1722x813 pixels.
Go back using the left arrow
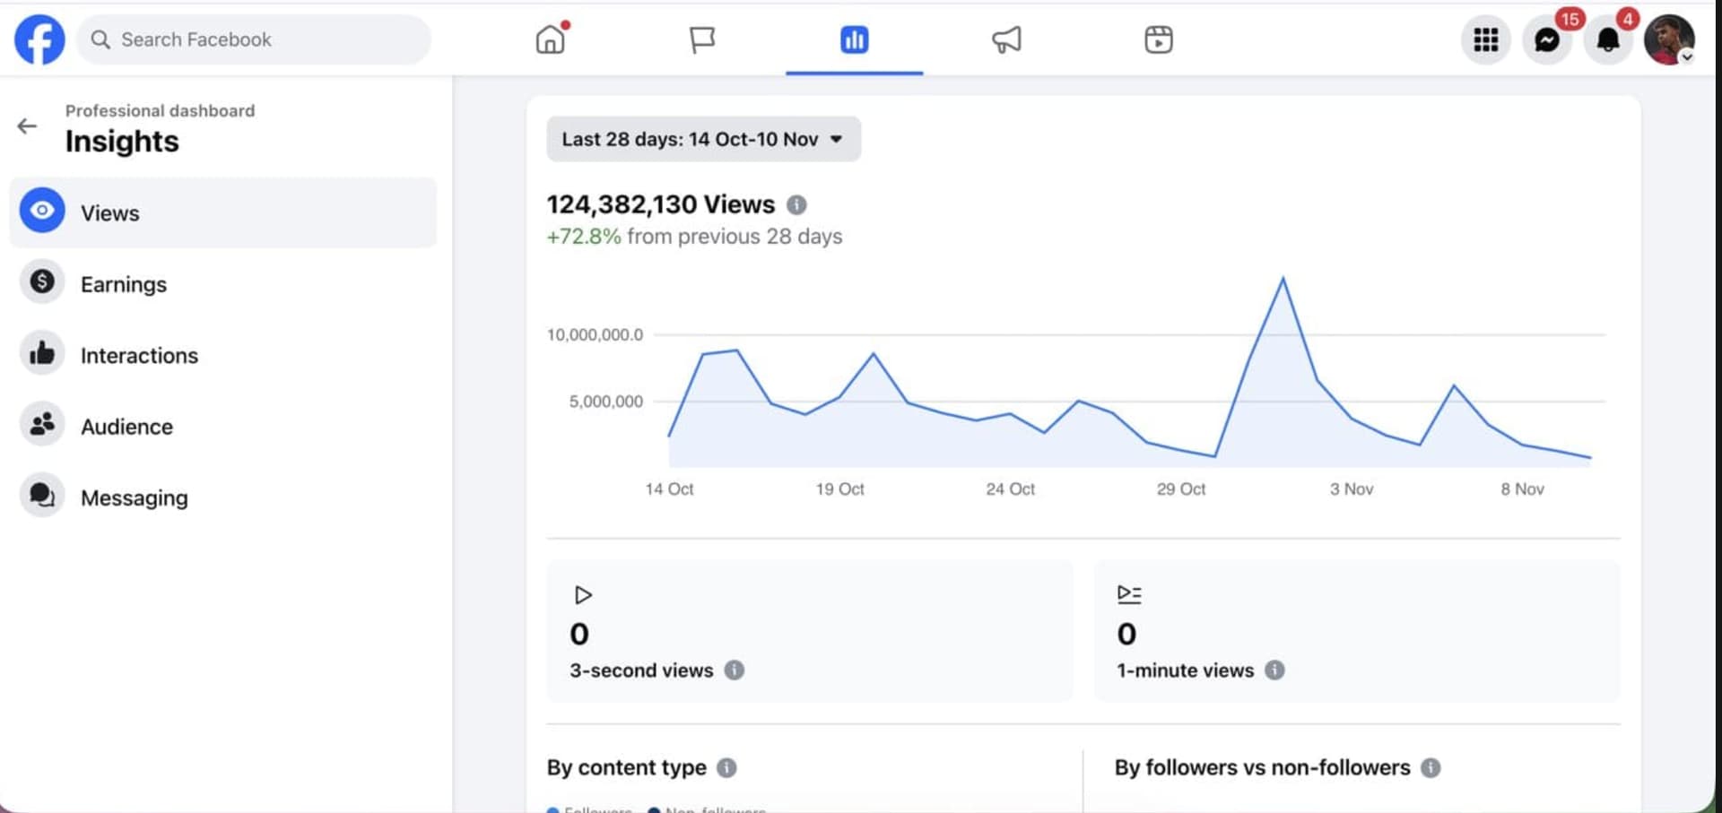coord(27,126)
